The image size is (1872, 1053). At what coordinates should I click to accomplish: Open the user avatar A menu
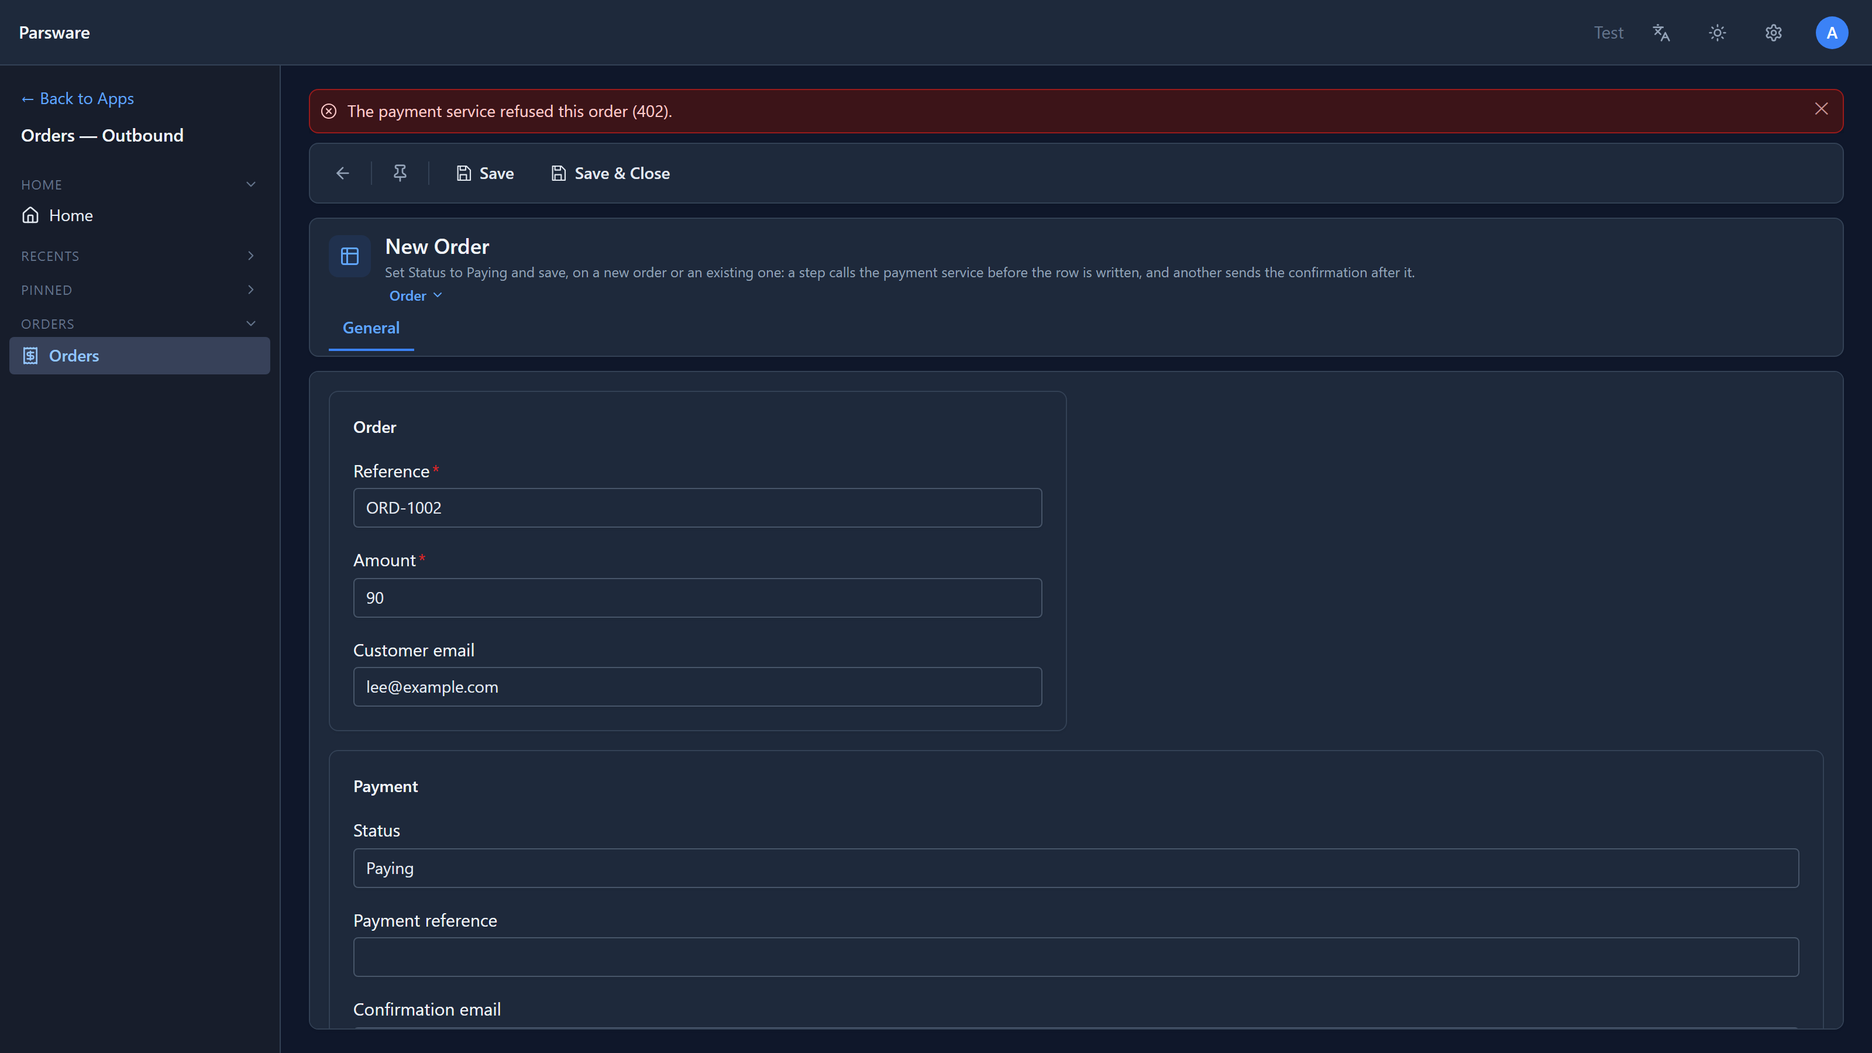[1831, 33]
